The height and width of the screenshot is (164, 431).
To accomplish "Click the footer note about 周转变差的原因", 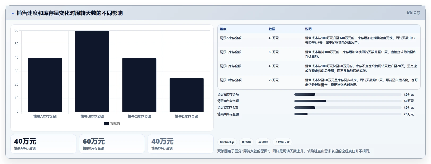I will tap(295, 151).
